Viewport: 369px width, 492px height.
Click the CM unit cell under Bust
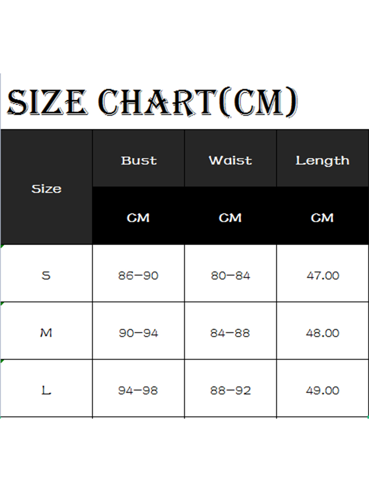[x=139, y=218]
